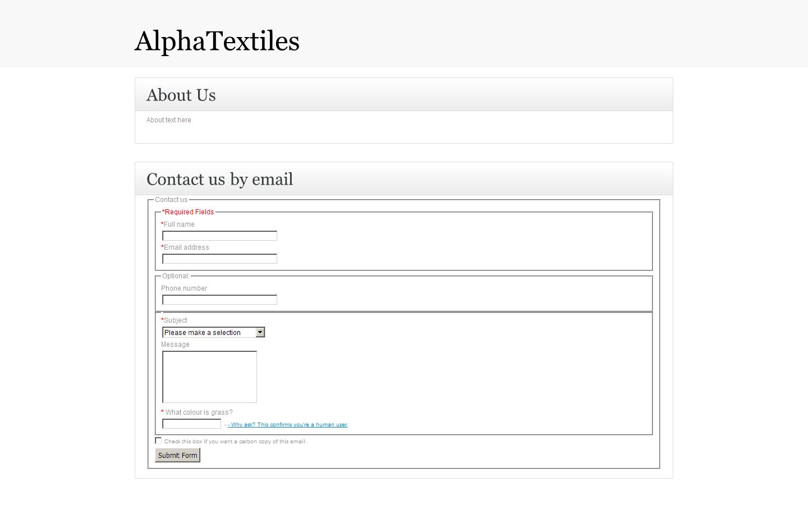Click the "About text here" paragraph

[168, 120]
